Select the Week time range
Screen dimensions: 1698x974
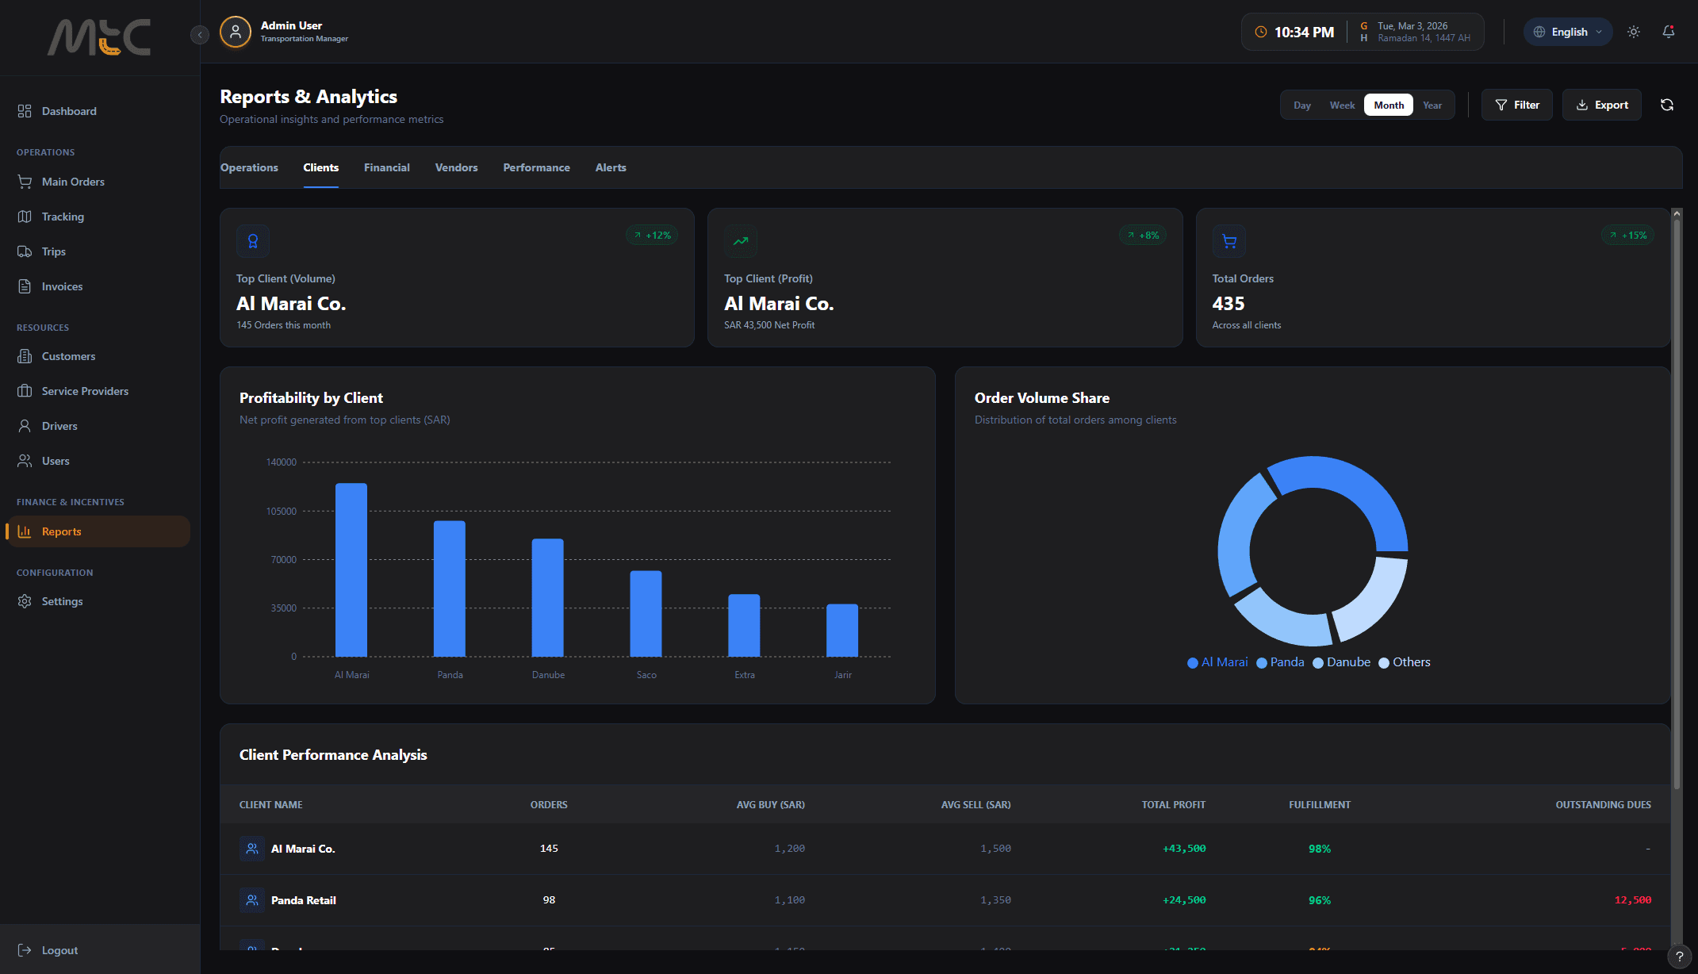click(1342, 105)
